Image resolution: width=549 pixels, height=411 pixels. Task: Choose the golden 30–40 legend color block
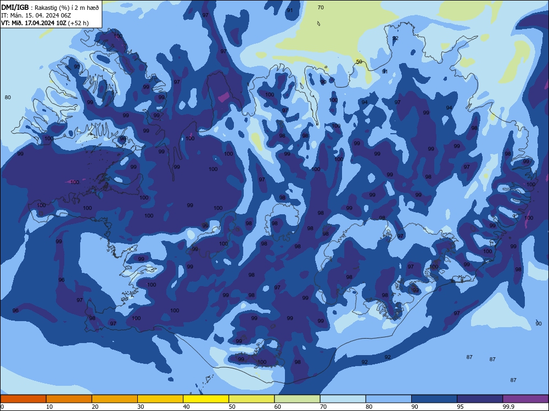click(x=160, y=399)
